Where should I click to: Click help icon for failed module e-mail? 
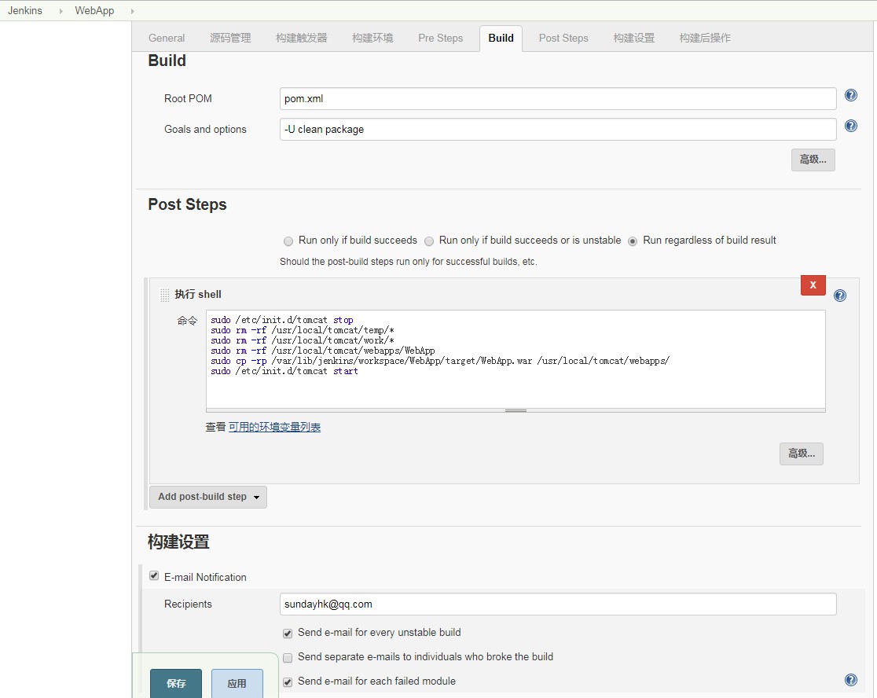pos(850,680)
